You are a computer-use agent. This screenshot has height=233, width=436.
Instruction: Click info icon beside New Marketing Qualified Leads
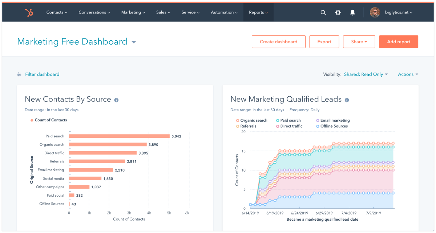tap(347, 100)
